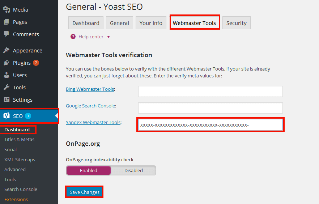Click the Plugins plug icon
Screen dimensions: 319x204
(7, 63)
